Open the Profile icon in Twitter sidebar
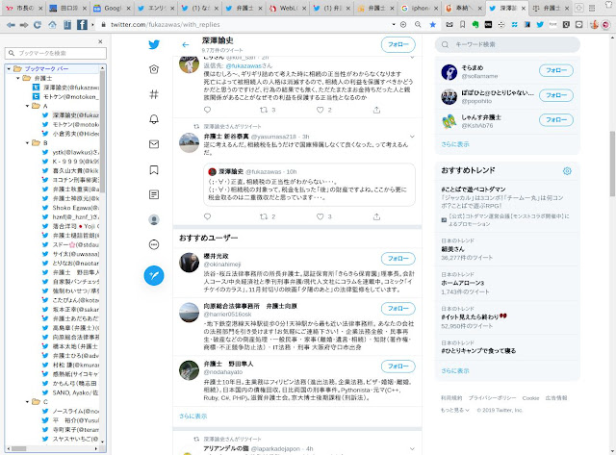Screen dimensions: 616x455 pos(154,220)
